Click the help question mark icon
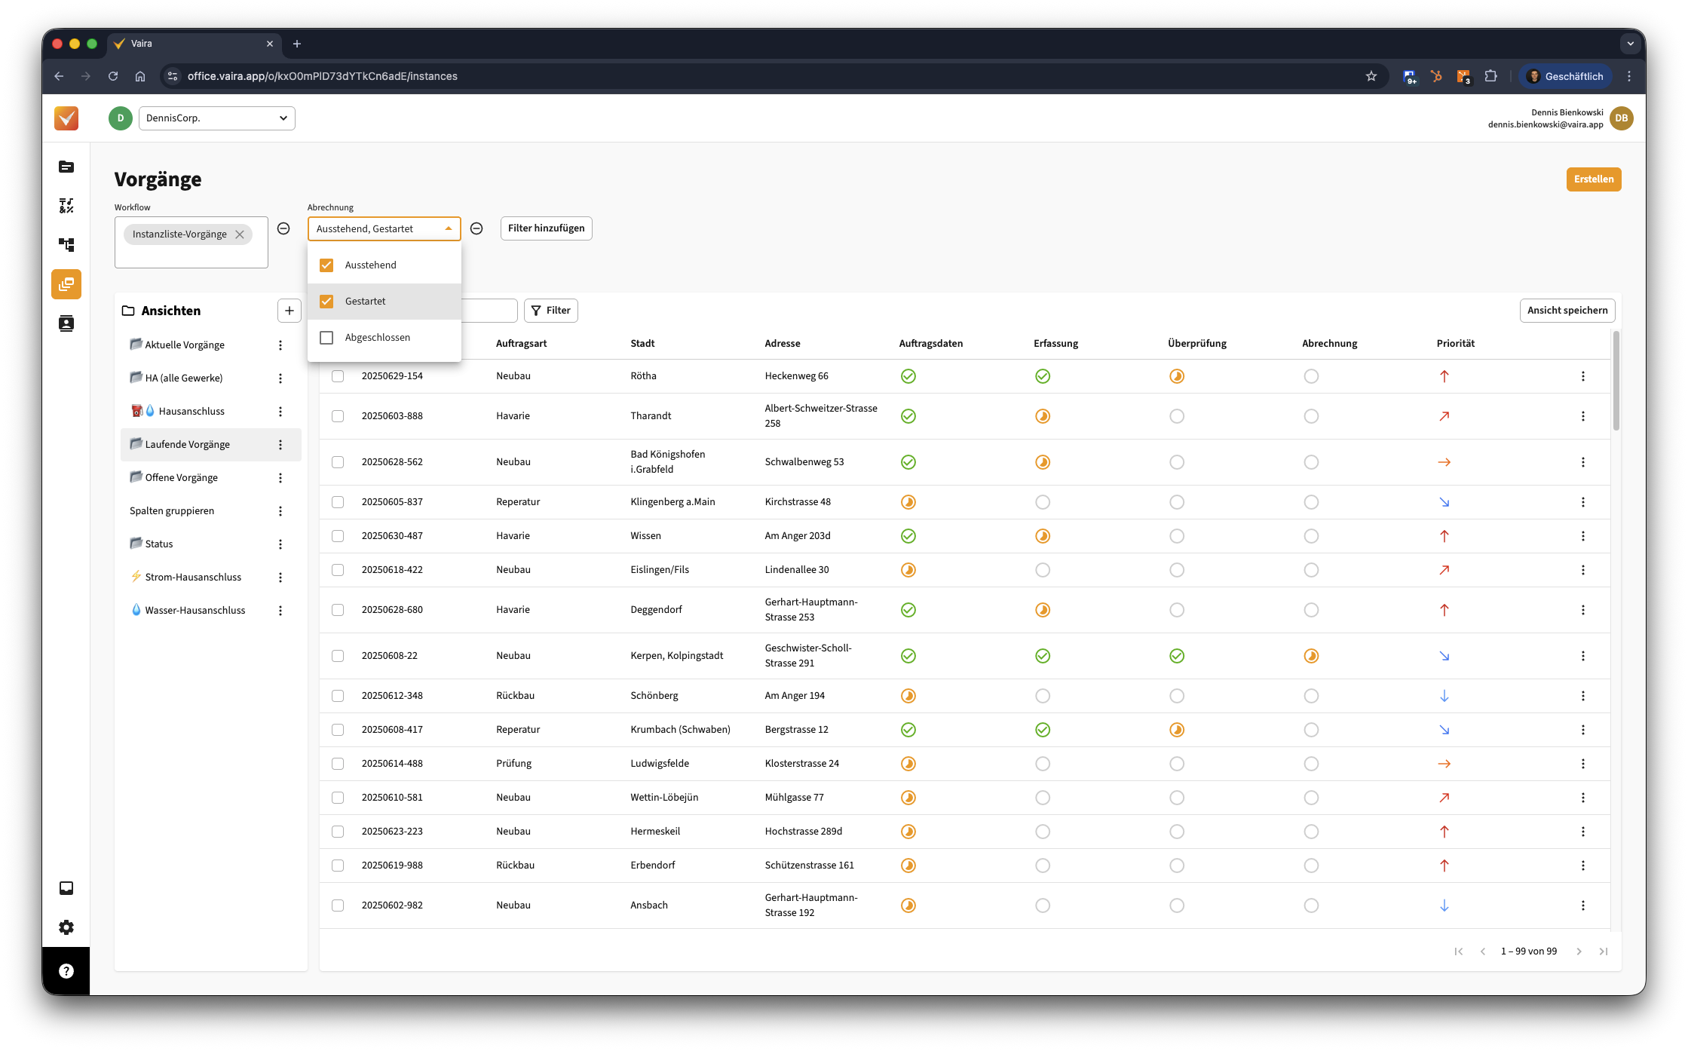The image size is (1688, 1051). [x=66, y=971]
